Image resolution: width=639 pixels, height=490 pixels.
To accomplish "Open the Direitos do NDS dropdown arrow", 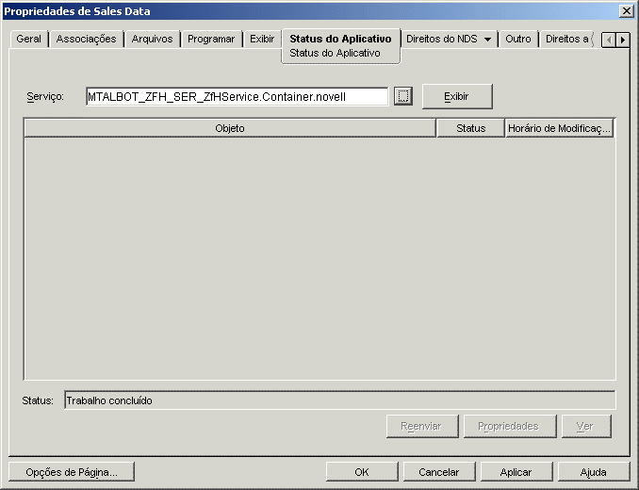I will pos(487,40).
